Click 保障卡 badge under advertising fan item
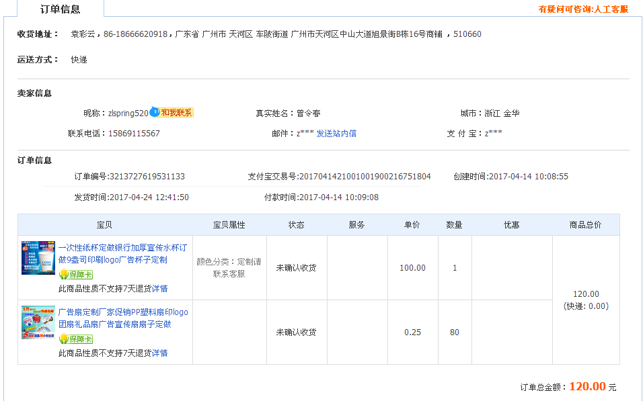Image resolution: width=643 pixels, height=401 pixels. click(x=76, y=339)
